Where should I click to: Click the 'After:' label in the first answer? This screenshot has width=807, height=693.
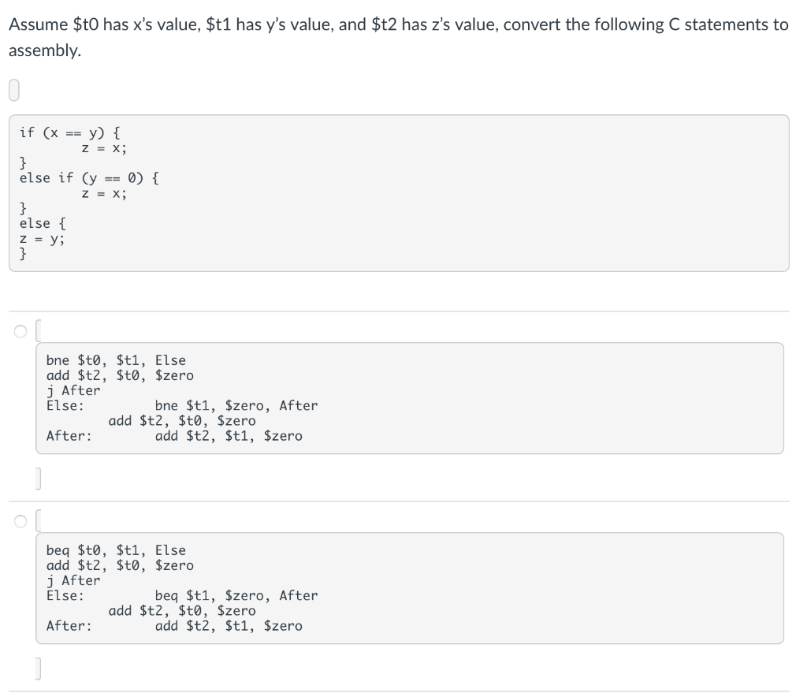coord(63,435)
